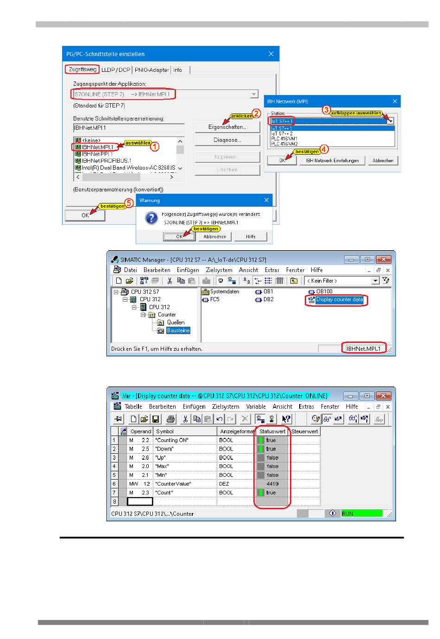Click IBH Netzwerk Einstellungen button
This screenshot has width=440, height=639.
(333, 161)
